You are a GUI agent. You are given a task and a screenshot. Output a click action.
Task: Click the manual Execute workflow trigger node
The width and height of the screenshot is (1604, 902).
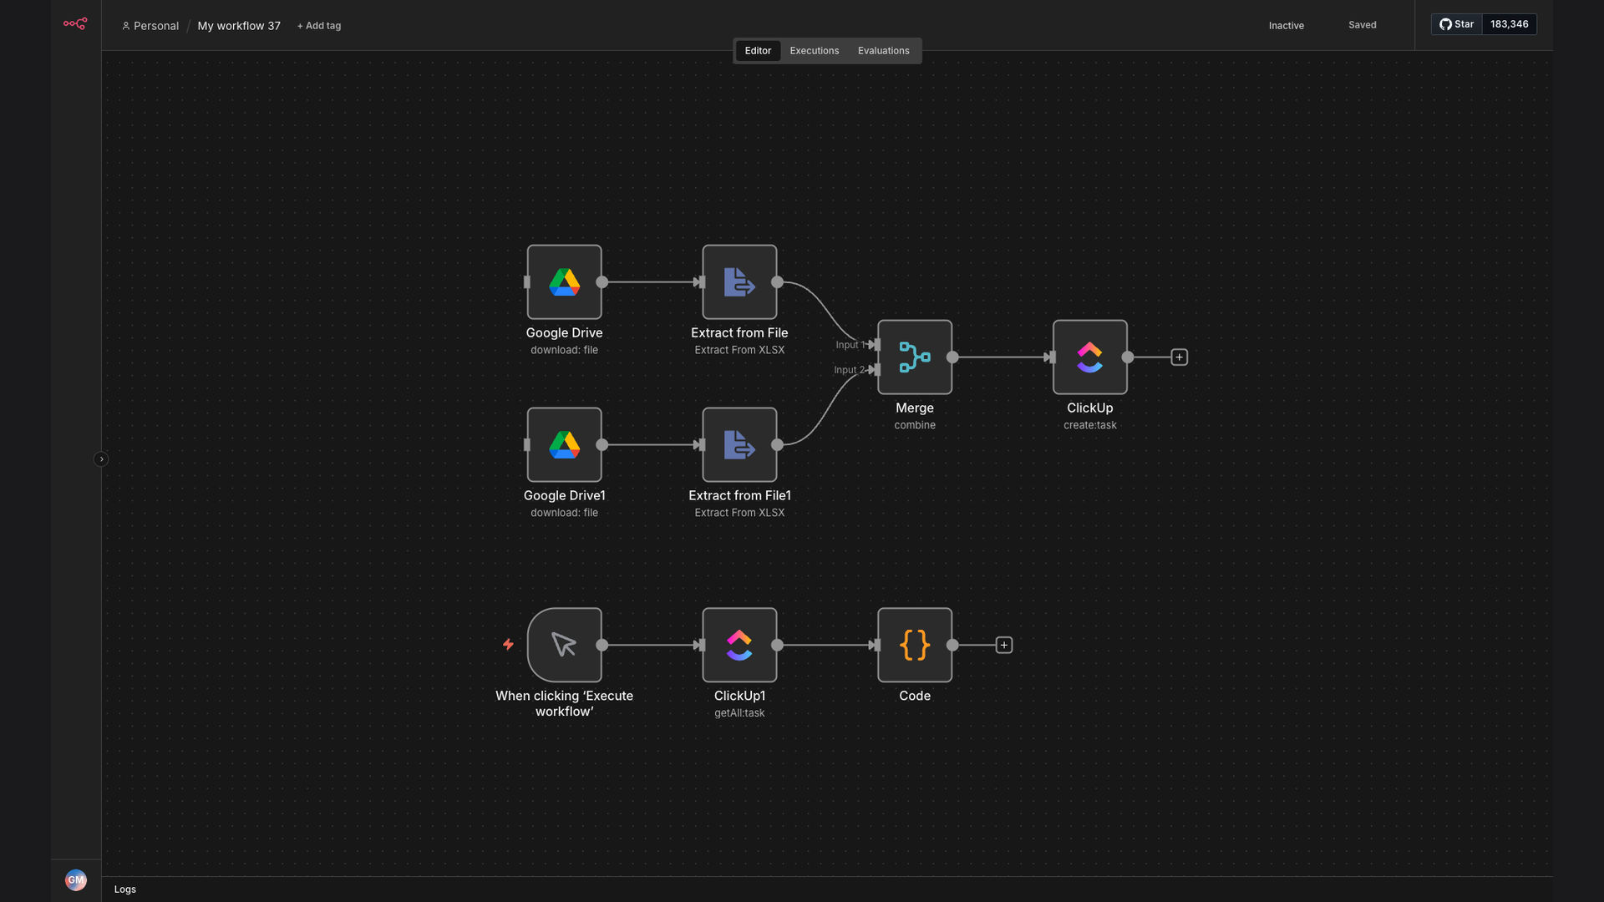(564, 646)
